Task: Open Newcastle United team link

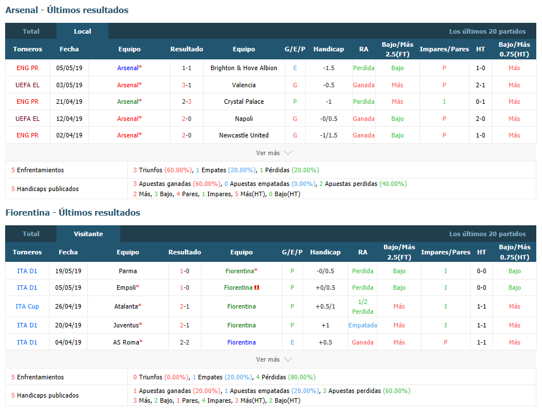Action: pyautogui.click(x=244, y=135)
